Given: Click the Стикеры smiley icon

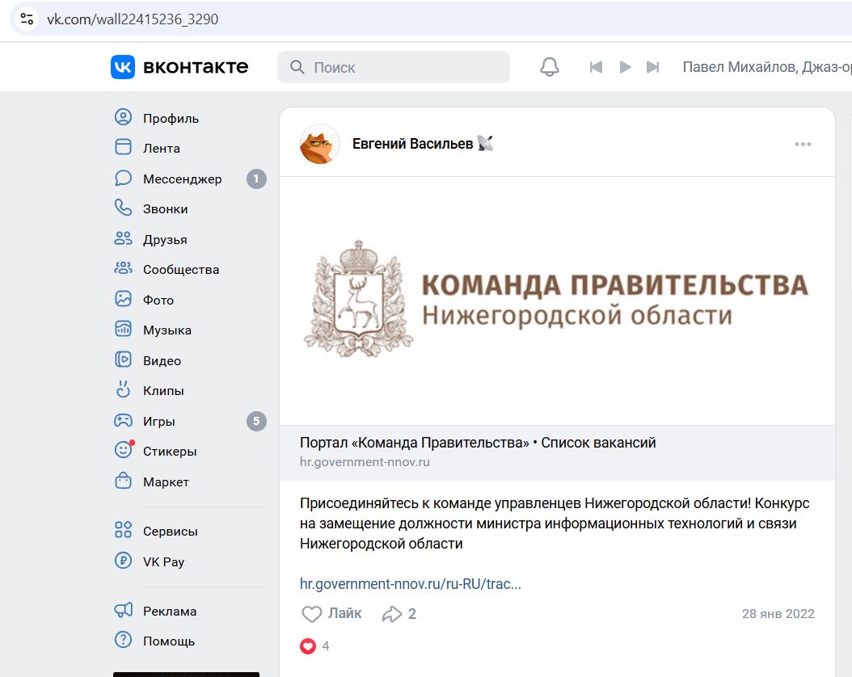Looking at the screenshot, I should tap(124, 449).
